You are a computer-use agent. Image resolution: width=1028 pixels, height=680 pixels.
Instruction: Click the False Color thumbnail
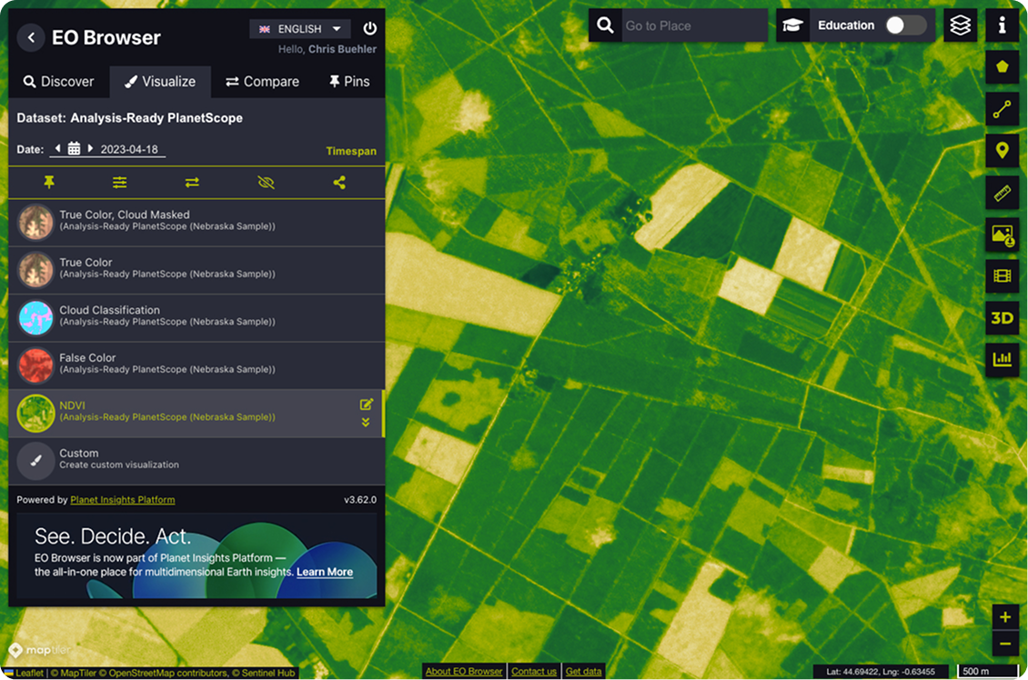35,365
